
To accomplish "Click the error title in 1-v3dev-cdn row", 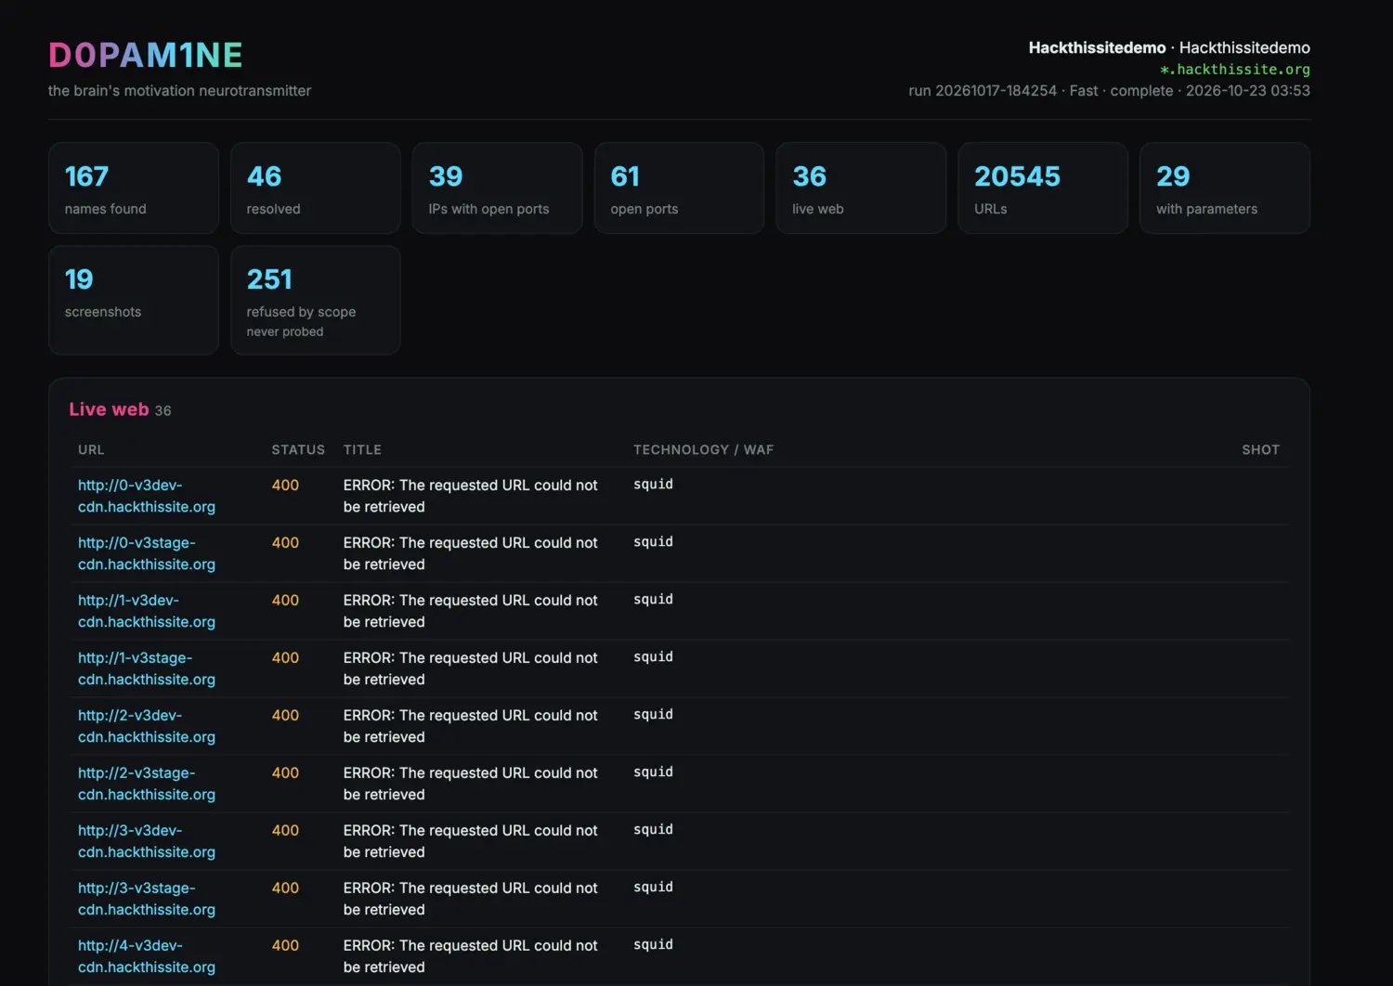I will coord(470,611).
